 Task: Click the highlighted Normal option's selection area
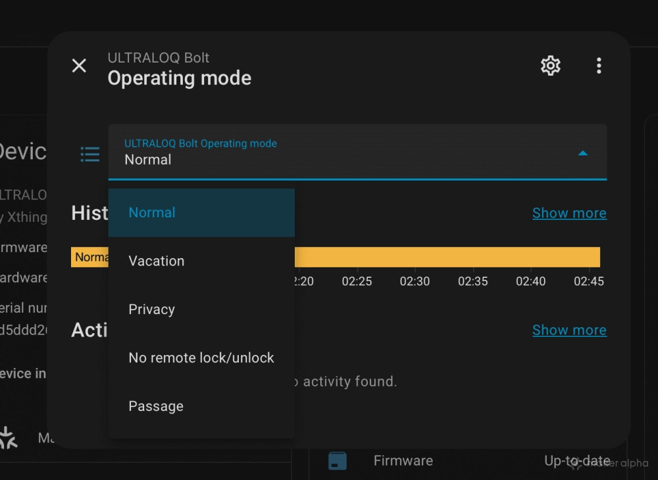tap(201, 212)
